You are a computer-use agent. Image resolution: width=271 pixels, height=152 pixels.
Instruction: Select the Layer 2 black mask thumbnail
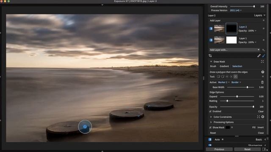pos(232,28)
